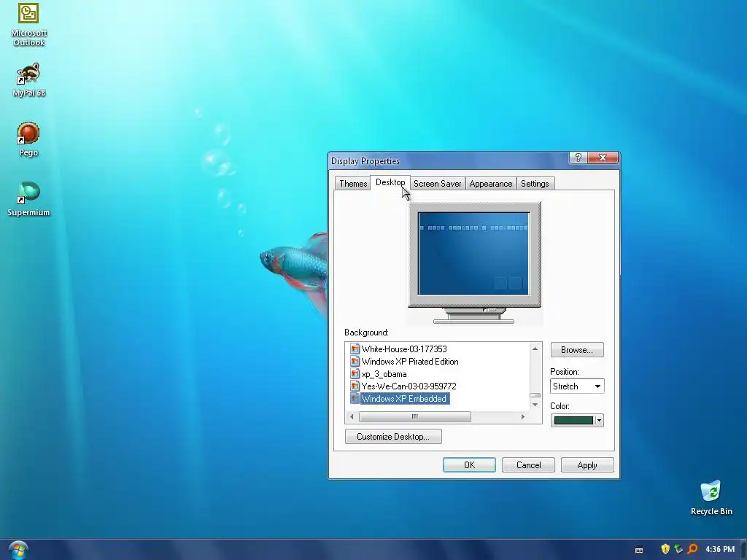Viewport: 747px width, 560px height.
Task: Open the Settings tab
Action: click(x=535, y=184)
